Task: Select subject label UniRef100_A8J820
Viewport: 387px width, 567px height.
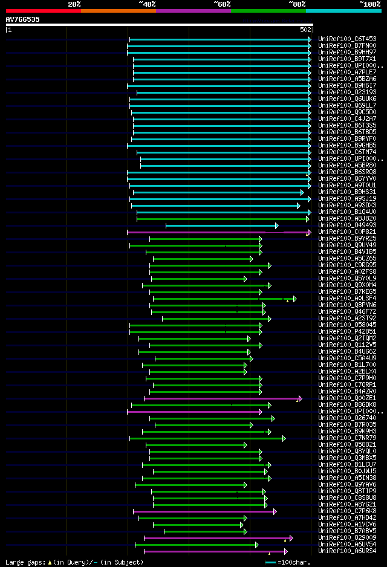Action: (347, 218)
